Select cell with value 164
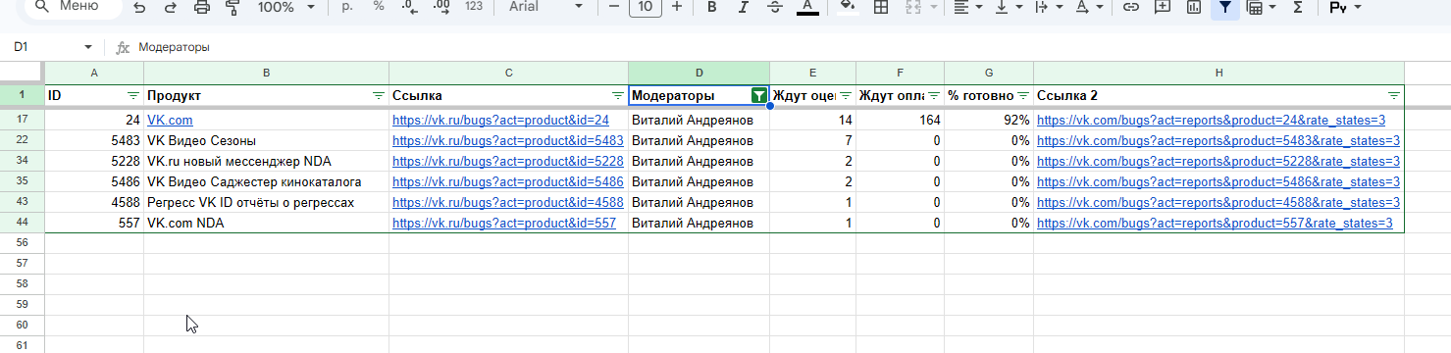Viewport: 1451px width, 353px height. pos(900,121)
